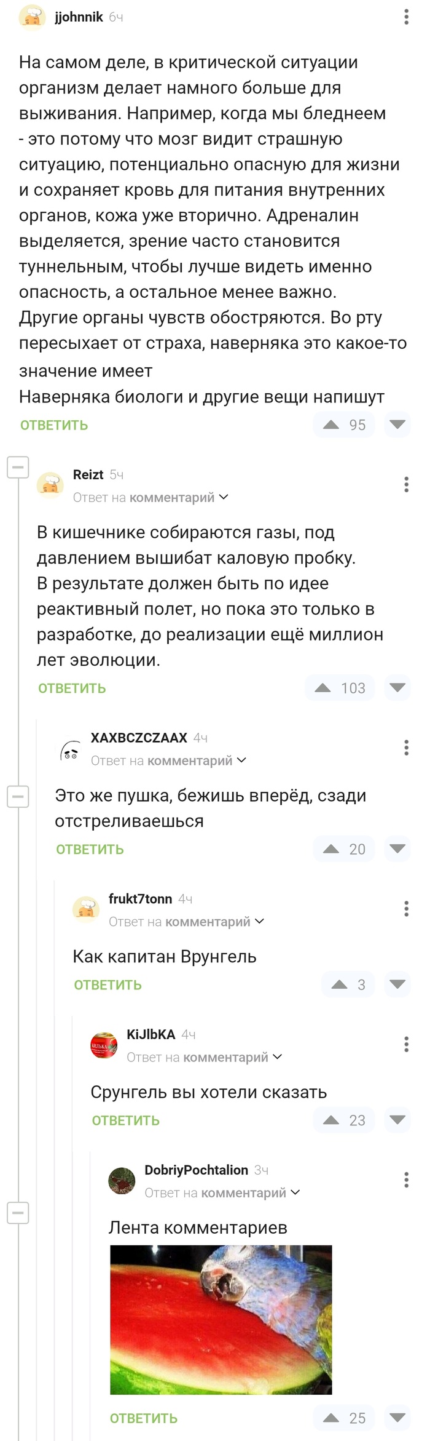Viewport: 430px width, 1441px height.
Task: Collapse Reizt's comment thread
Action: [18, 466]
